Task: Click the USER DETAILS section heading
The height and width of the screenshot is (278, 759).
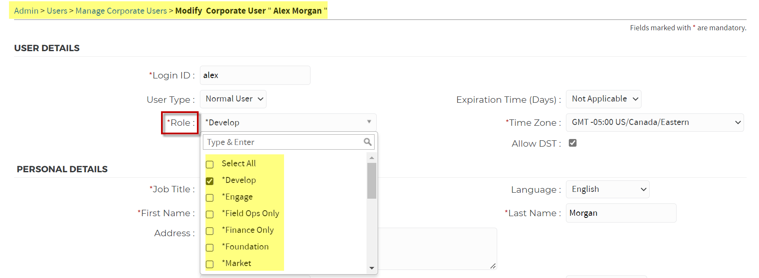Action: (x=47, y=48)
